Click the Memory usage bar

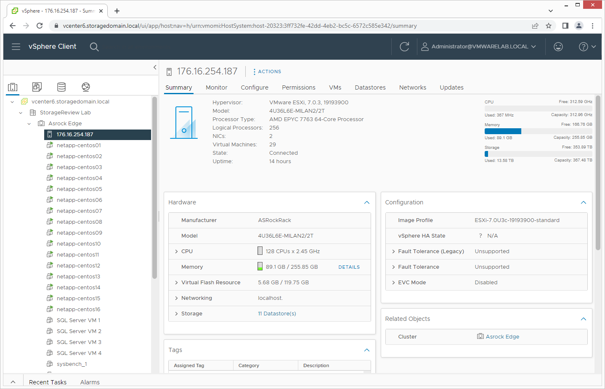539,131
